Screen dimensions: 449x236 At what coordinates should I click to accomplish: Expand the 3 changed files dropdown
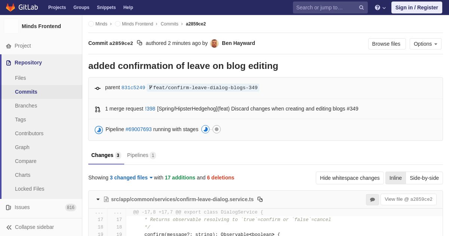pos(131,178)
